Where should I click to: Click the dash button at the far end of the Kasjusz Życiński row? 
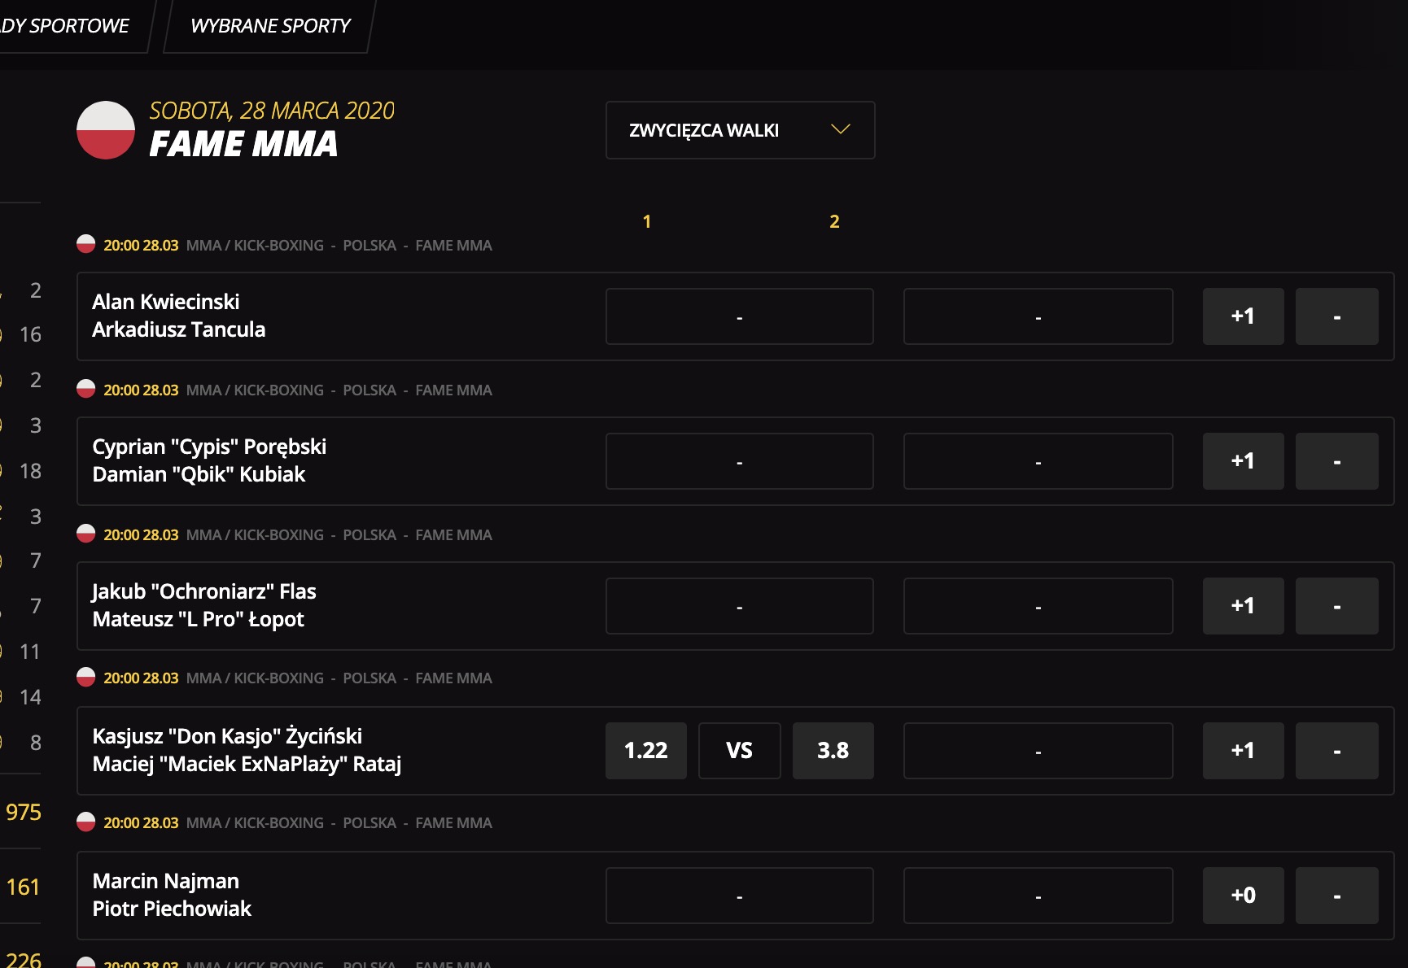coord(1336,751)
